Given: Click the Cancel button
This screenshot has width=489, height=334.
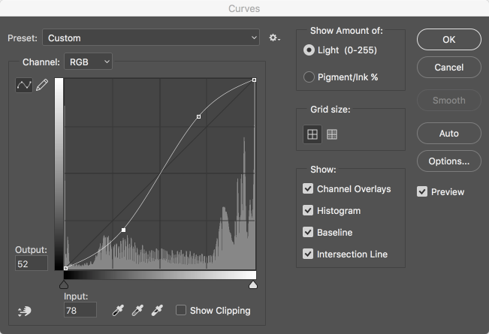Looking at the screenshot, I should pos(448,68).
